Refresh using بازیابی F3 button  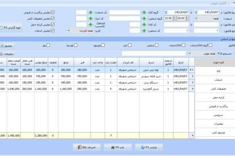tap(149, 147)
